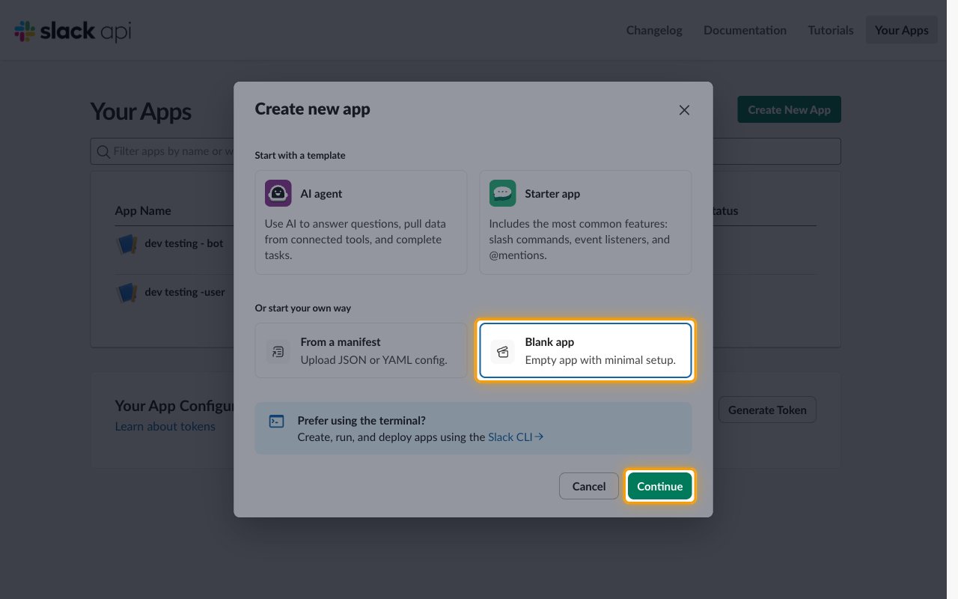Open the Learn about tokens link
The width and height of the screenshot is (958, 599).
(x=165, y=427)
